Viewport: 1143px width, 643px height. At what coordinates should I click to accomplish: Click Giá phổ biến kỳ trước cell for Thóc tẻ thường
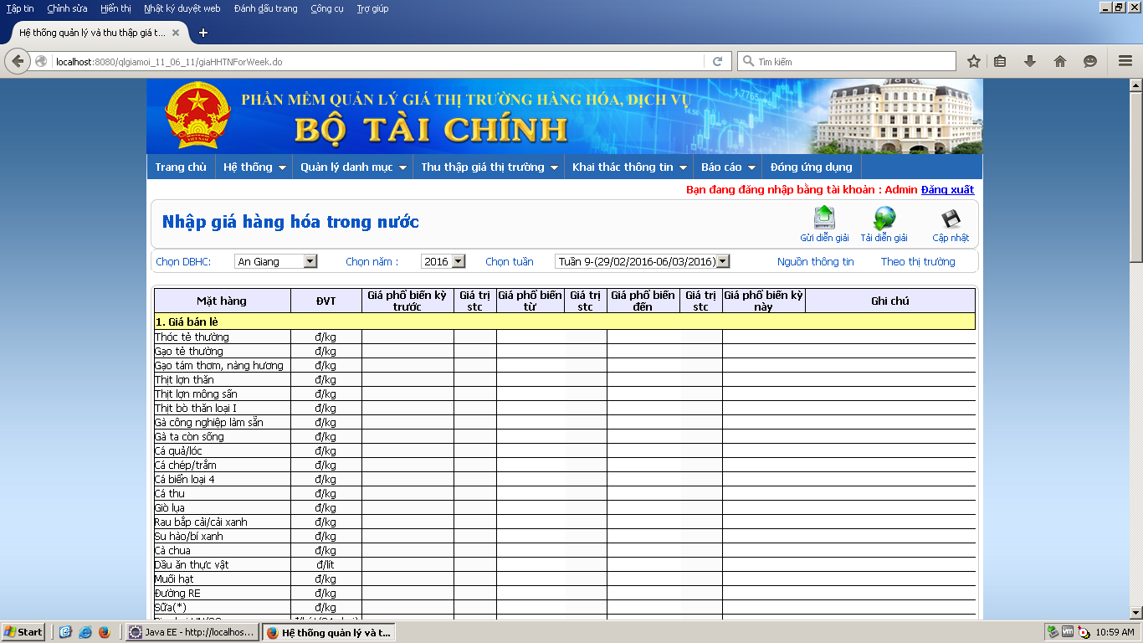(x=407, y=337)
